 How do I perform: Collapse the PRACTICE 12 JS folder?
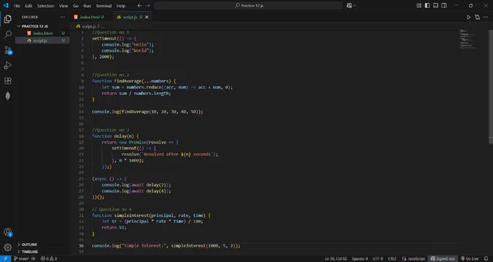pyautogui.click(x=35, y=26)
